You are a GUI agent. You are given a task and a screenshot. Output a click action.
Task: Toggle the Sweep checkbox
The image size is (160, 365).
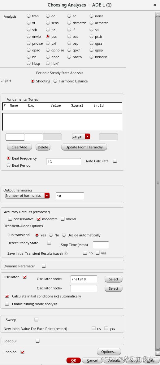pos(36,319)
